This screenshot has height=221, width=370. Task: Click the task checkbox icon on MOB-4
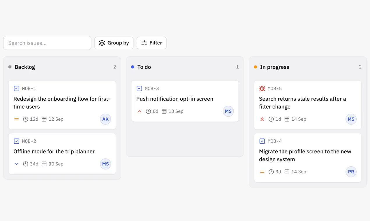click(262, 141)
